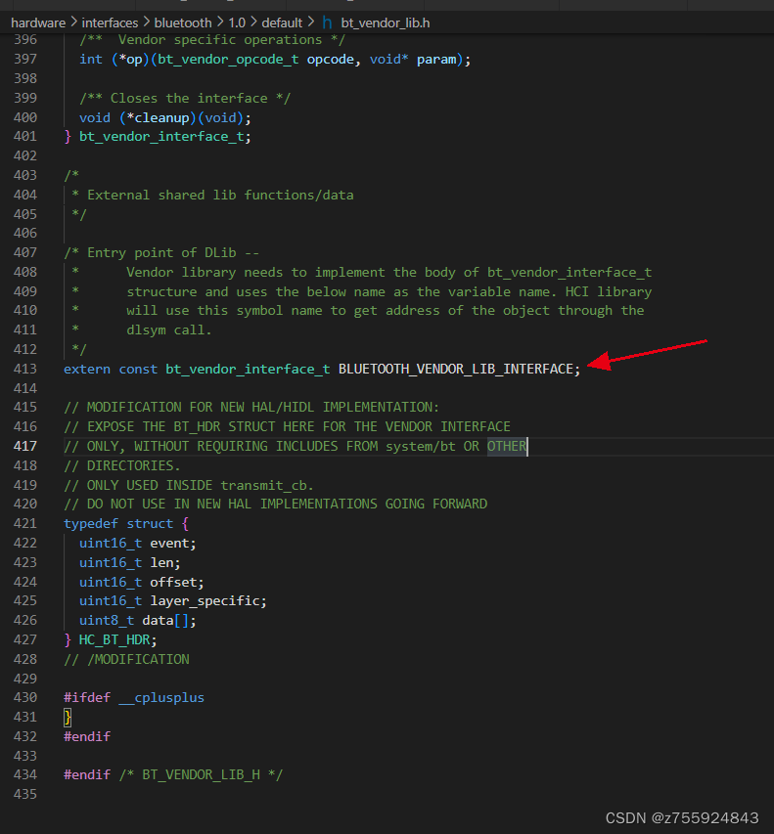
Task: Click 'transmit_cb' in comment on line 419
Action: tap(263, 485)
